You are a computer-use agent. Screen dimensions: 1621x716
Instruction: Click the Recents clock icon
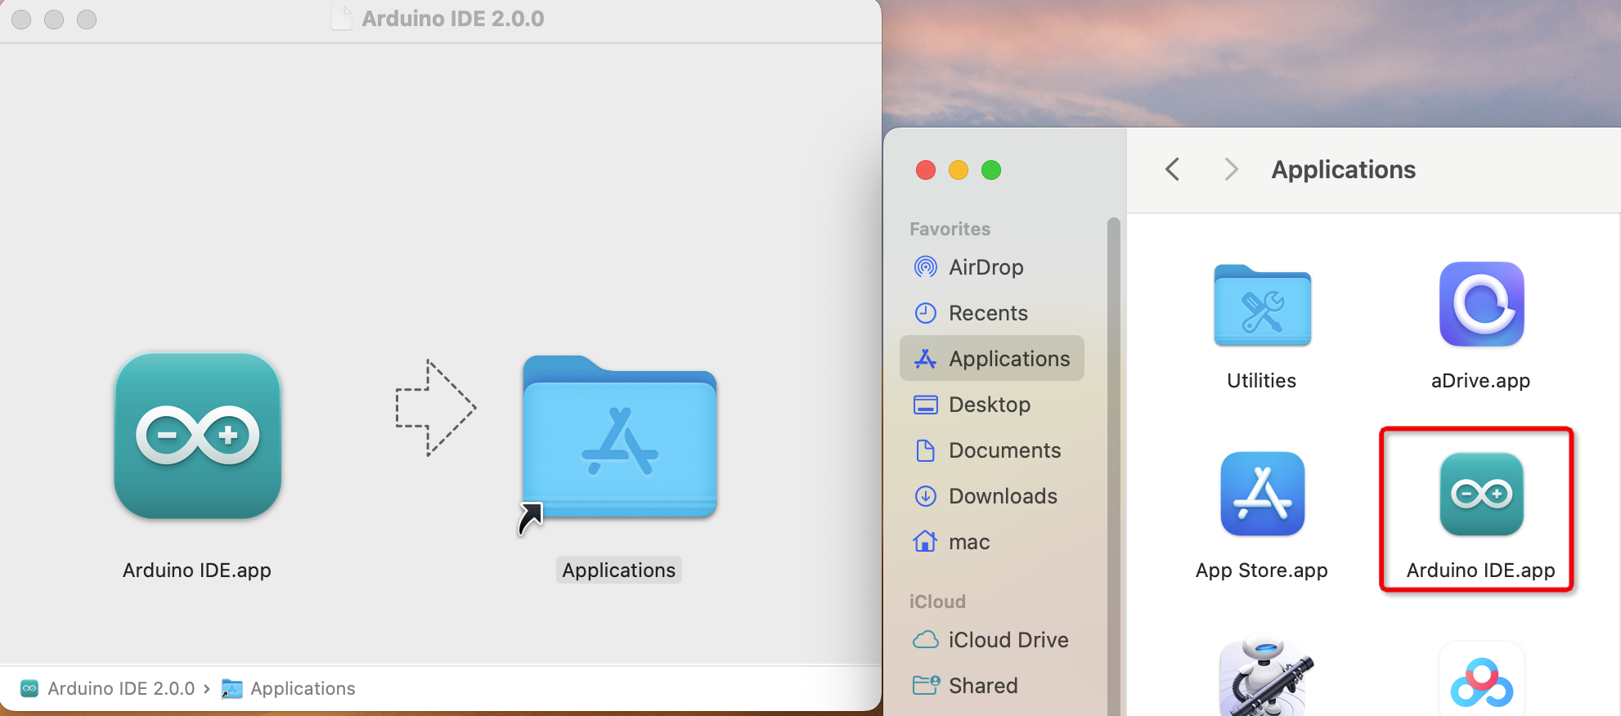pyautogui.click(x=925, y=313)
